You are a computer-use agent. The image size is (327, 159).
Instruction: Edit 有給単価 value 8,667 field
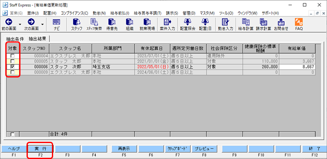[297, 67]
